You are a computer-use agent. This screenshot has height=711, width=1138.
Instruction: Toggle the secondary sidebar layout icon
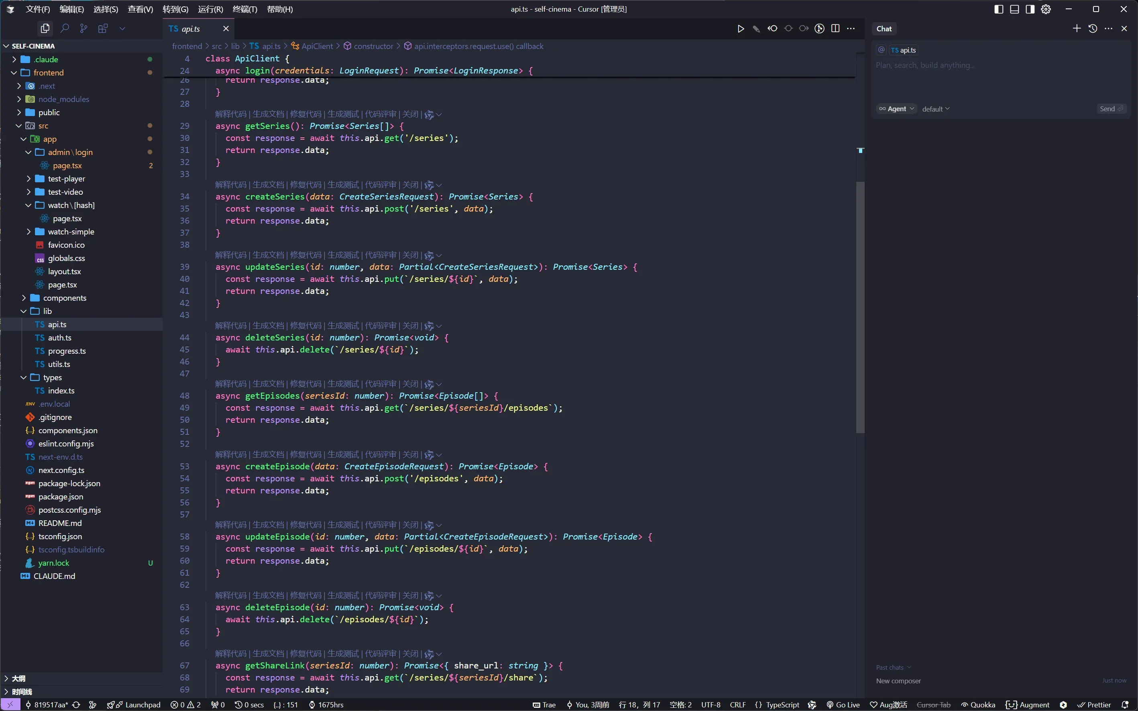[x=1030, y=9]
